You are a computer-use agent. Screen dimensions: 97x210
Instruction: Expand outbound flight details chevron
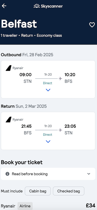pos(48,90)
